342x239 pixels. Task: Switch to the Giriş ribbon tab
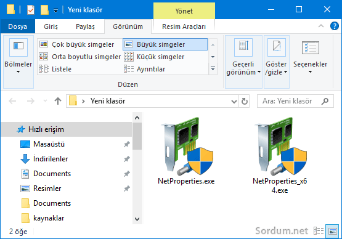51,26
